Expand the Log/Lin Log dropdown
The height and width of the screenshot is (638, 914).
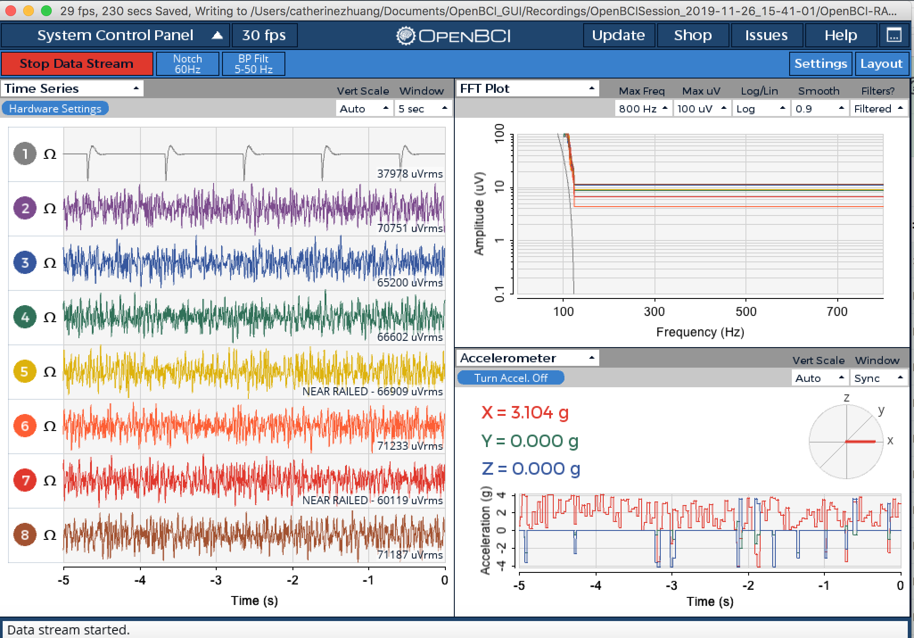(761, 109)
